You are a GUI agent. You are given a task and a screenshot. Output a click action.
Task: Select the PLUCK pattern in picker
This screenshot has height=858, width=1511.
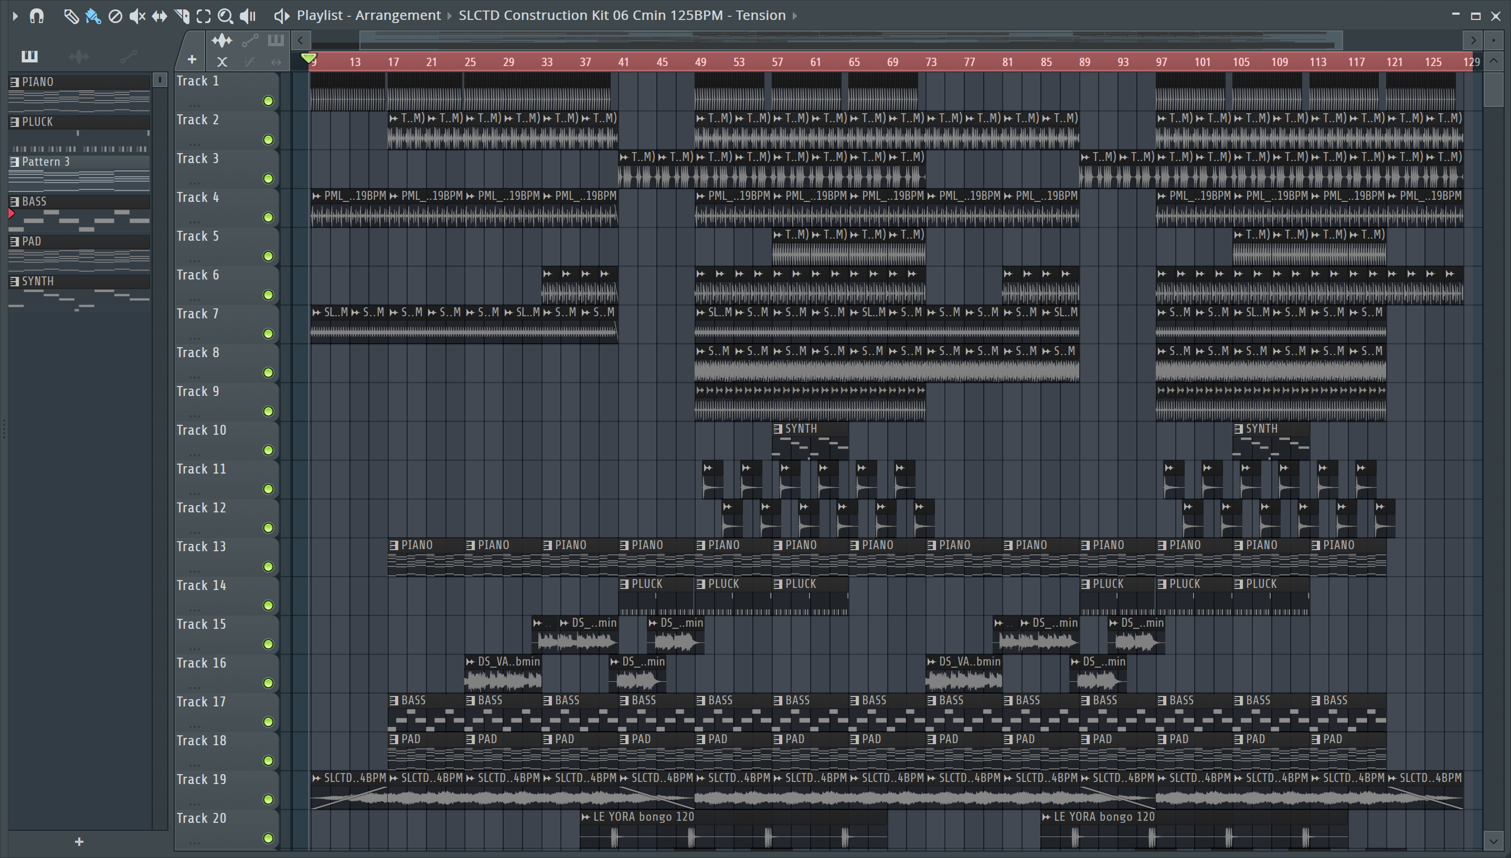click(x=79, y=133)
